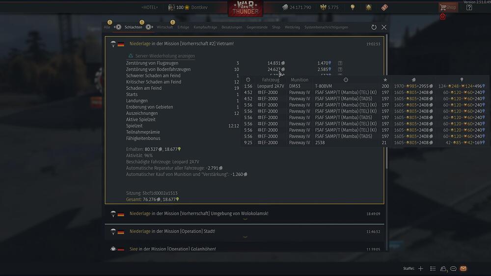
Task: Click the Eroberung von Gebieten row
Action: (x=183, y=107)
